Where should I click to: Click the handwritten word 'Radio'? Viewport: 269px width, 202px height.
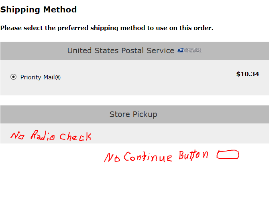(x=43, y=135)
